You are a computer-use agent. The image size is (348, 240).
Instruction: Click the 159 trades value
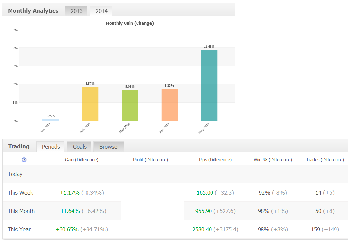[x=315, y=229]
